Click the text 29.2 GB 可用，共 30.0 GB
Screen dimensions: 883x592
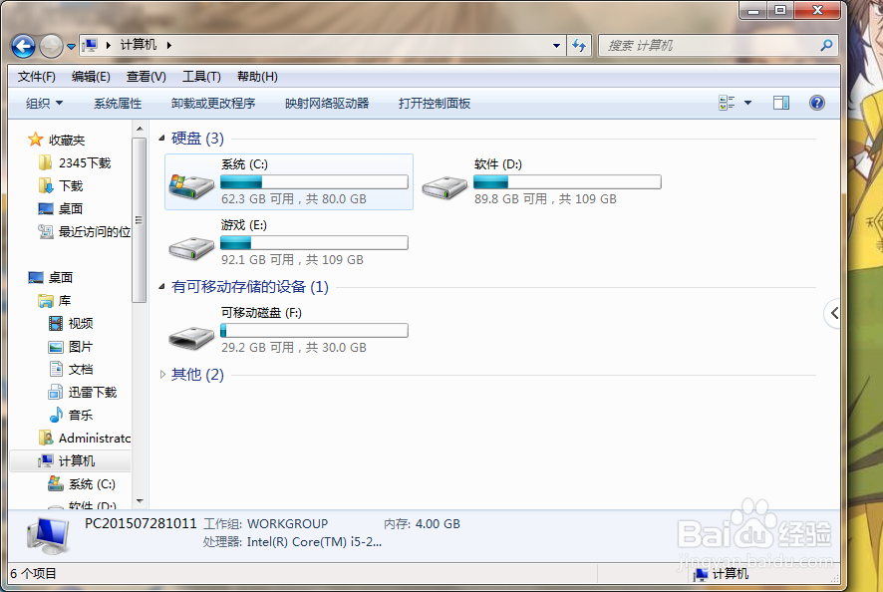294,348
